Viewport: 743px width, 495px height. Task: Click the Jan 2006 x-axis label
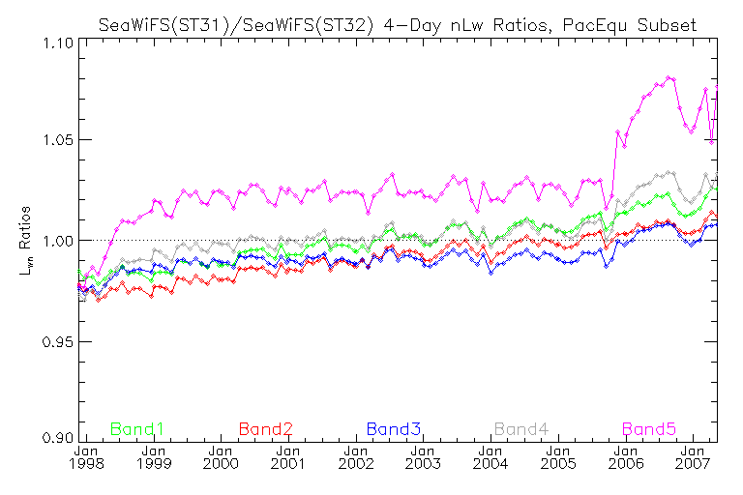[x=626, y=457]
